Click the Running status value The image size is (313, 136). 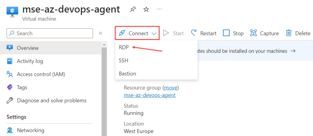pyautogui.click(x=134, y=113)
